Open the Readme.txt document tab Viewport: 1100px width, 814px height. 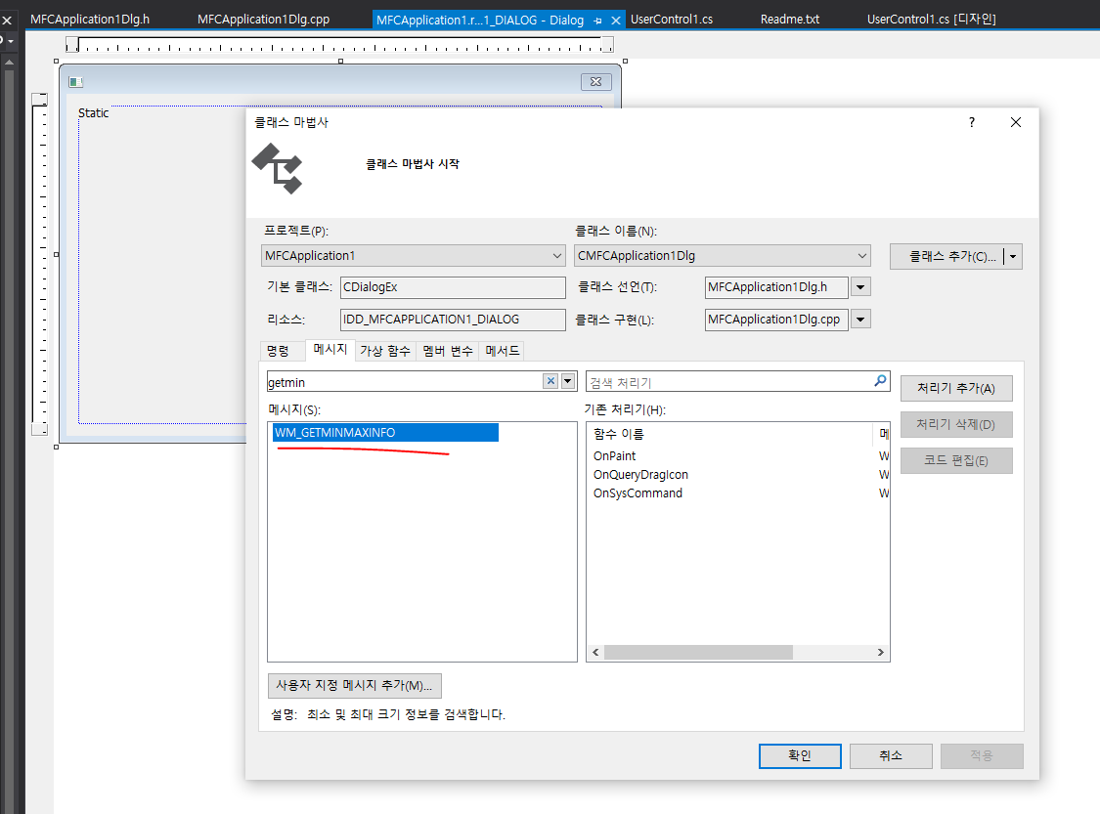point(789,18)
